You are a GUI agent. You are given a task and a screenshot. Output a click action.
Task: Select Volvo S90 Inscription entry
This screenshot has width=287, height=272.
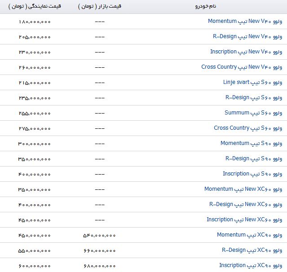252,174
